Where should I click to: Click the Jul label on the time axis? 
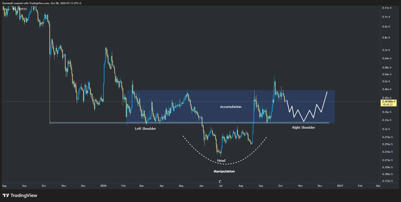pos(221,185)
